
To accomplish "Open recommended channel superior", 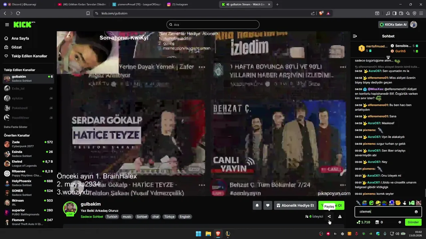I will [x=28, y=212].
